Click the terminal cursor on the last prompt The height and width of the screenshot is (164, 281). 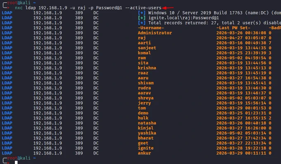tap(16, 162)
